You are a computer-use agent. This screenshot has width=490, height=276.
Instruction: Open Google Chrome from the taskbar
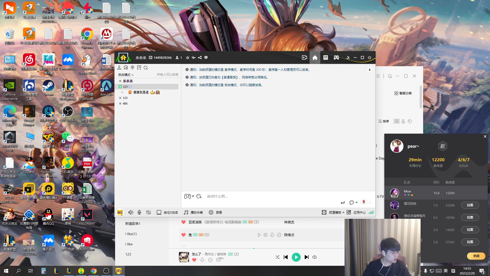click(x=94, y=271)
